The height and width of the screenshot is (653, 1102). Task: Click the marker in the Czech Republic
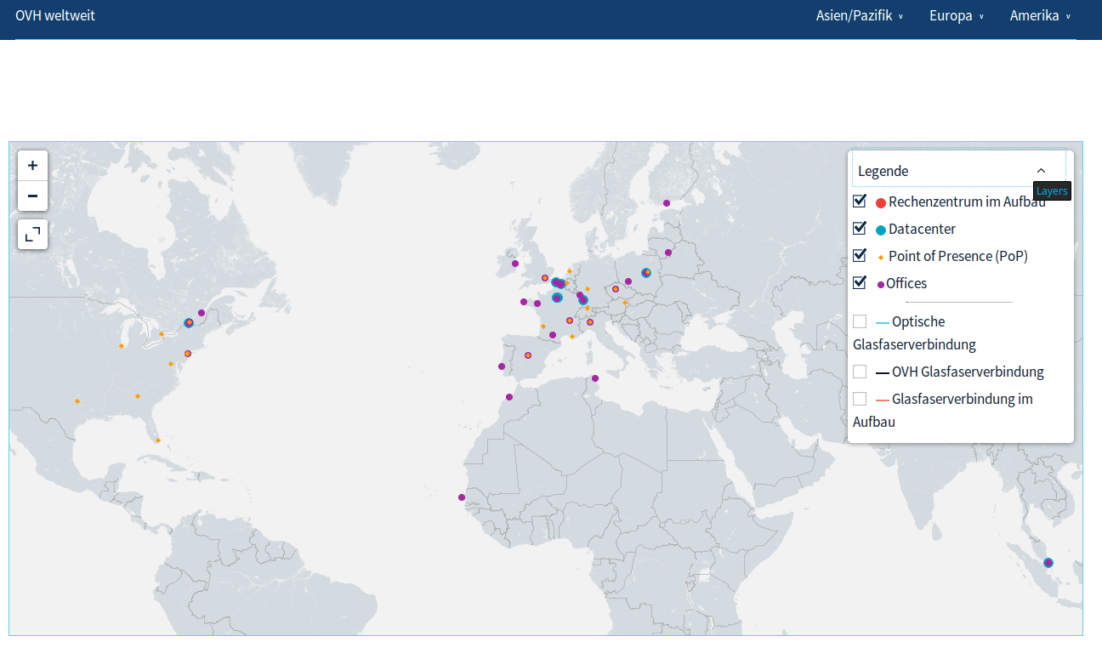(616, 289)
